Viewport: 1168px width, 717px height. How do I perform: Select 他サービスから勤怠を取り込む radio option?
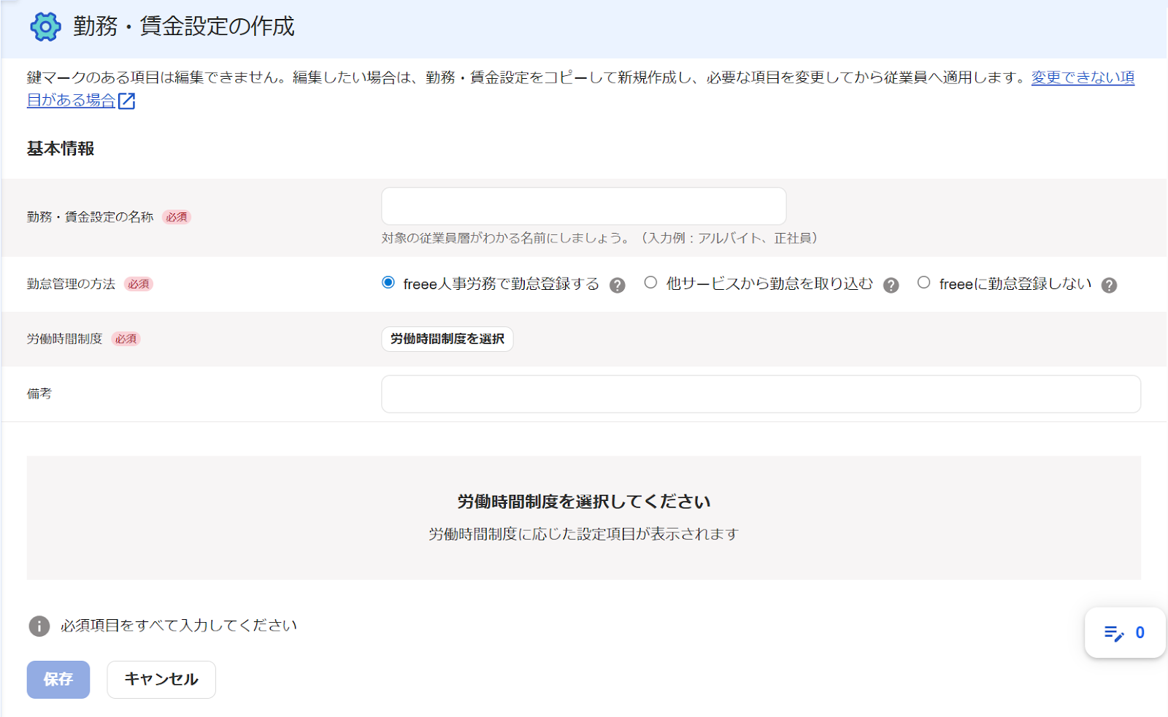pyautogui.click(x=650, y=283)
